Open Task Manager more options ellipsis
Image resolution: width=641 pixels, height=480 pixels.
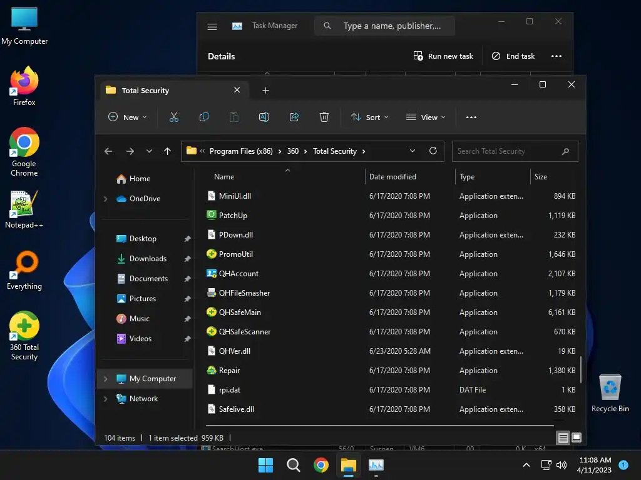[x=556, y=56]
